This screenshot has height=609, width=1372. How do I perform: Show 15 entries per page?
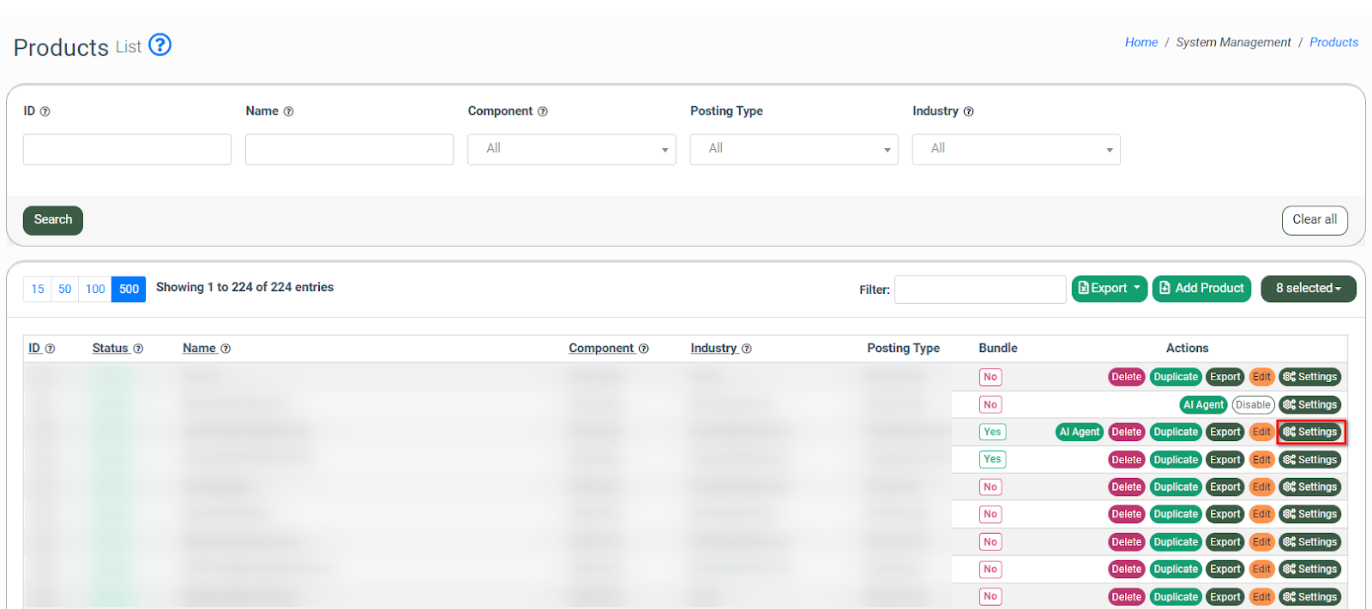click(38, 290)
